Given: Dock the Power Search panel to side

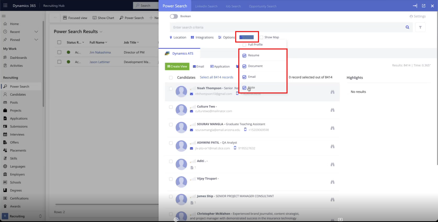Looking at the screenshot, I should click(x=415, y=6).
